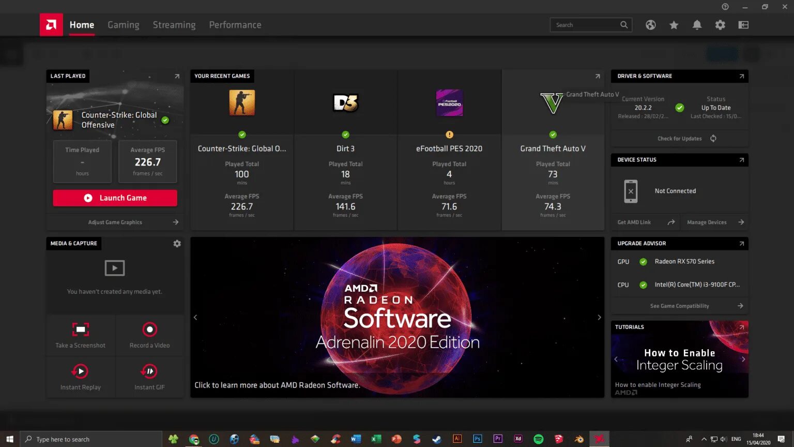794x447 pixels.
Task: Open Steam from the taskbar
Action: pyautogui.click(x=437, y=439)
